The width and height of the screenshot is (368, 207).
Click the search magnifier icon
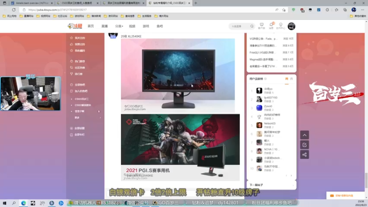coord(252,26)
